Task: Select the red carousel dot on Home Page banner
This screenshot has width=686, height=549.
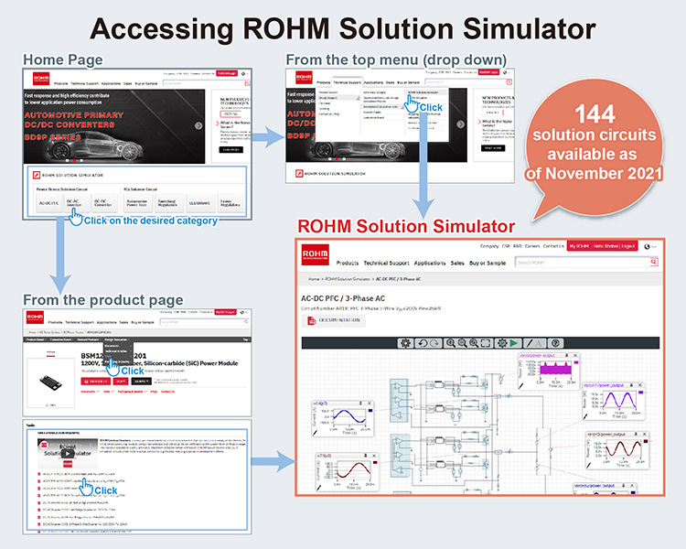Action: [74, 161]
